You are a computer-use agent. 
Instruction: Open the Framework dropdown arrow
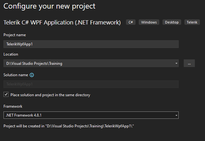(x=176, y=115)
